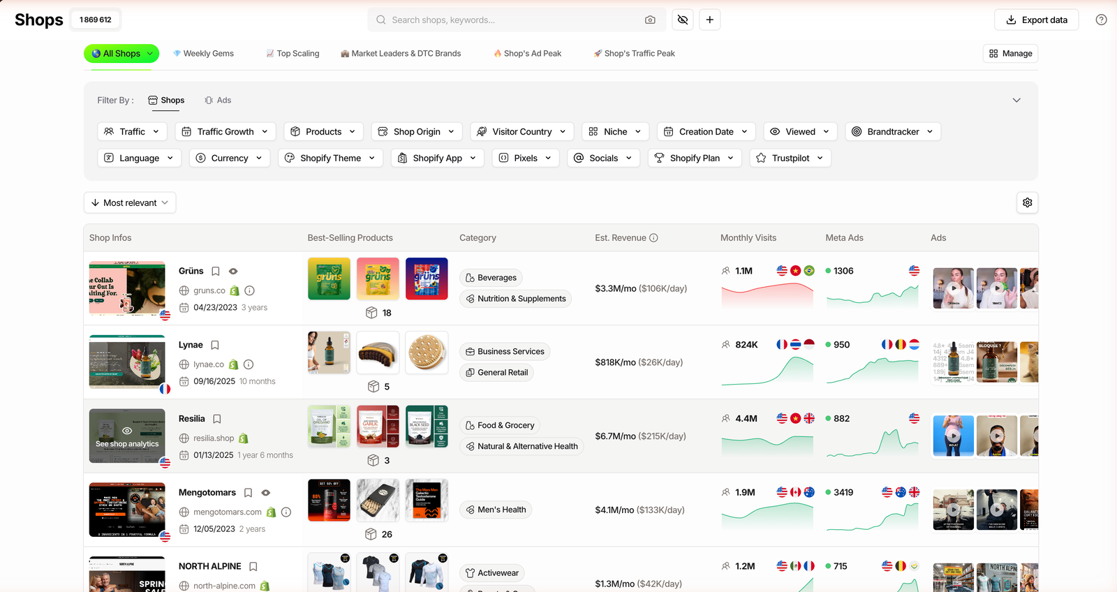Image resolution: width=1117 pixels, height=592 pixels.
Task: Click the camera image search icon
Action: (650, 20)
